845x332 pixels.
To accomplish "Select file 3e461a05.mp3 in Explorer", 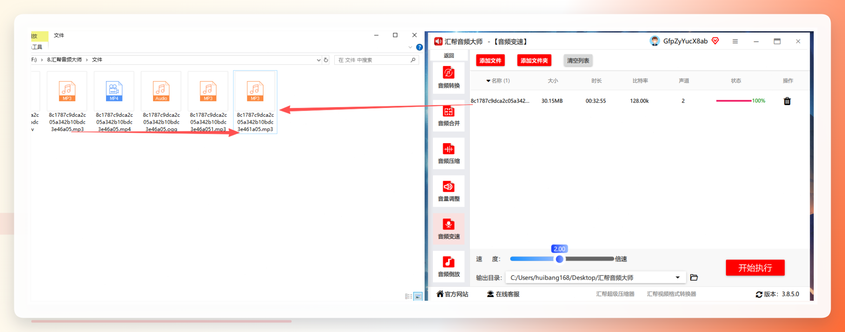I will (x=255, y=102).
